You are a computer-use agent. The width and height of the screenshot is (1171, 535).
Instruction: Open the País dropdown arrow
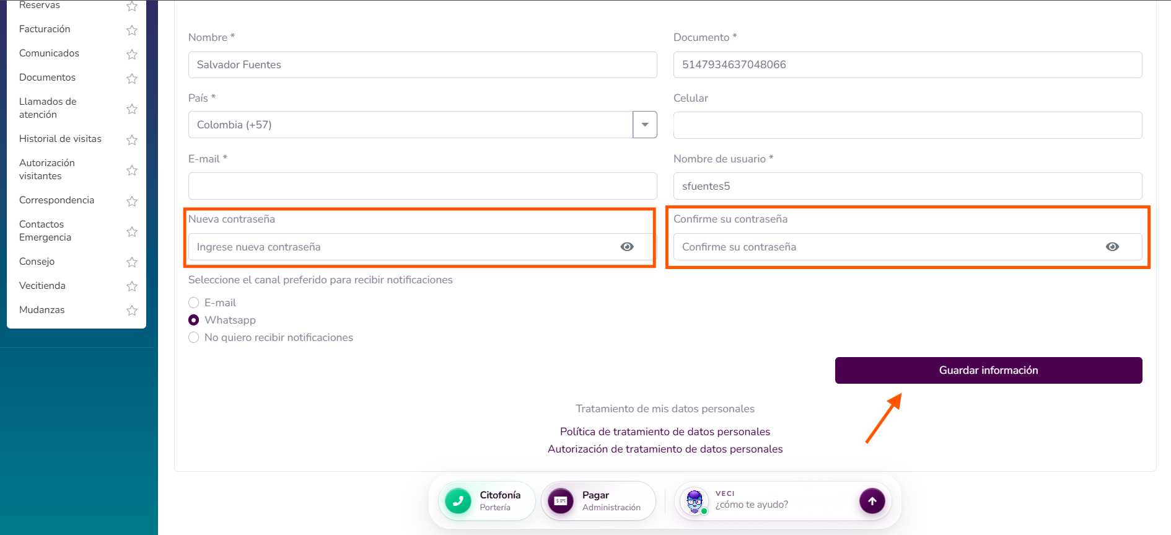click(x=645, y=125)
